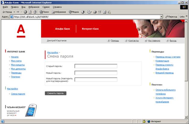189x124 pixels.
Task: Click the icon beside На главную
Action: [146, 41]
